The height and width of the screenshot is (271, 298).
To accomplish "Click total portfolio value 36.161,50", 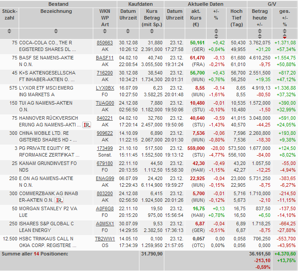I will (x=260, y=254).
